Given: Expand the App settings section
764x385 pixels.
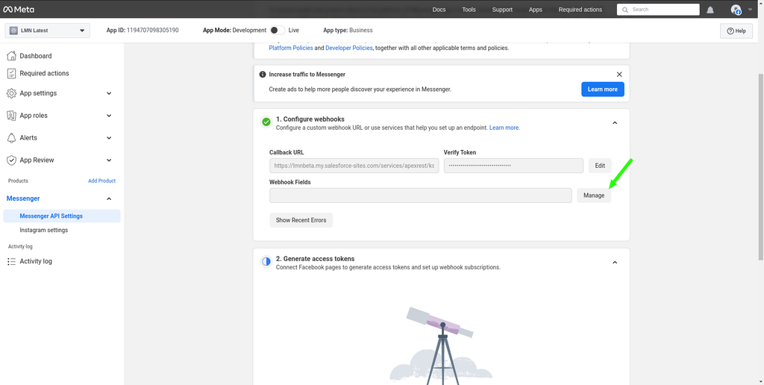Looking at the screenshot, I should coord(109,93).
